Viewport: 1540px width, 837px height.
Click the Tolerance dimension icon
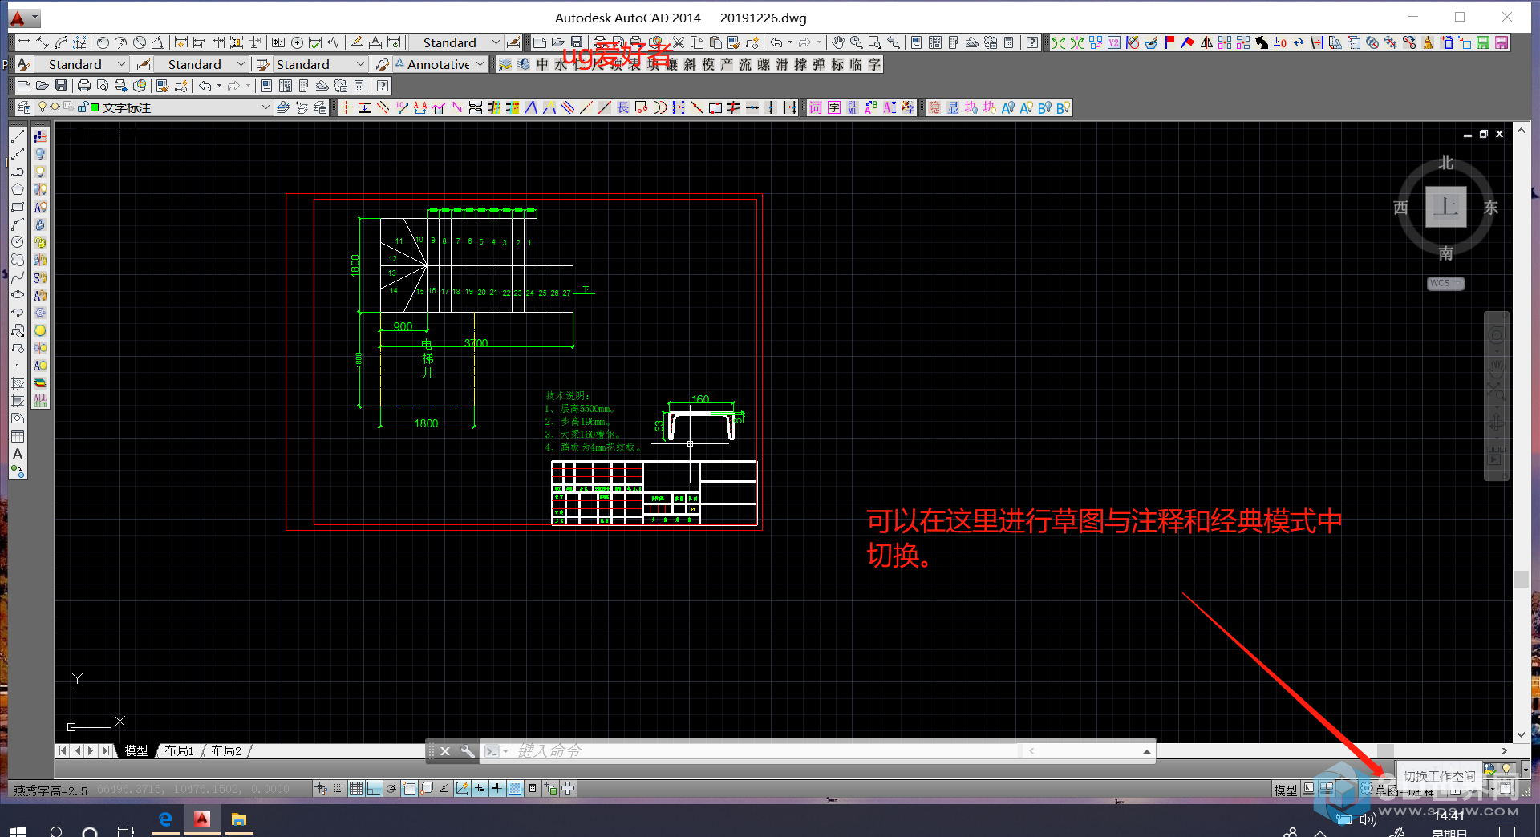tap(278, 42)
